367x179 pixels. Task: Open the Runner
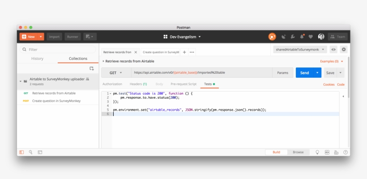click(x=73, y=37)
